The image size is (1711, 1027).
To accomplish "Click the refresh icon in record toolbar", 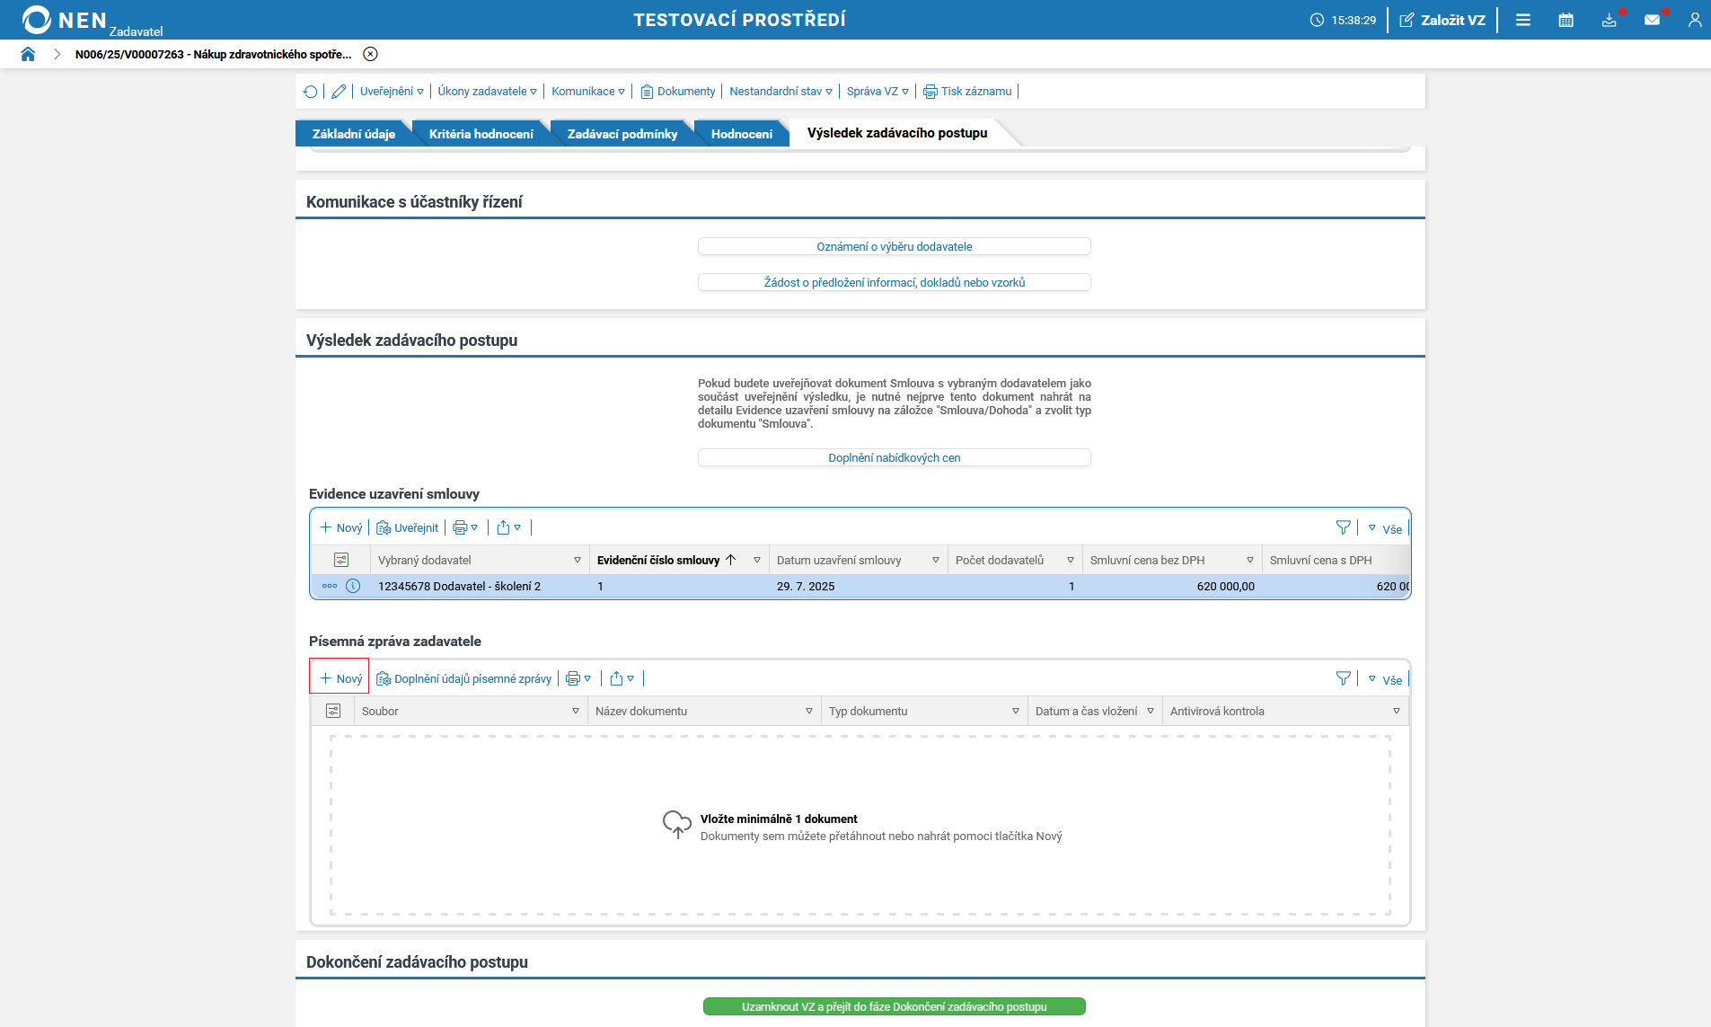I will point(311,92).
